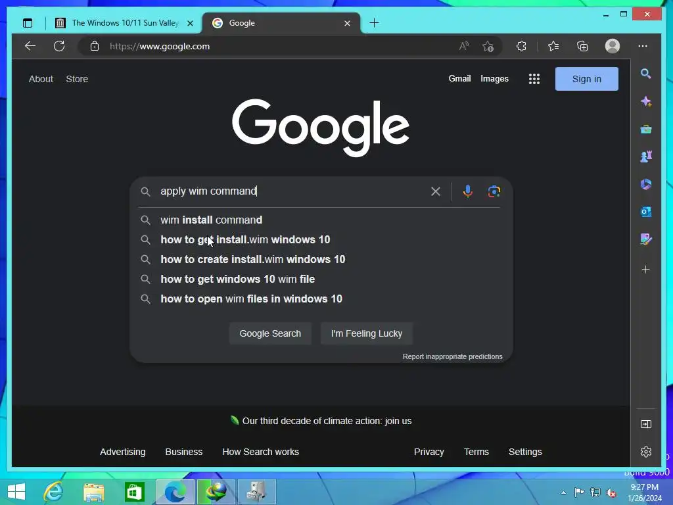The image size is (673, 505).
Task: Open the Privacy footer link
Action: pyautogui.click(x=429, y=452)
